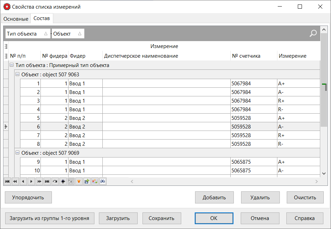Jump to the first record in the grid
Image resolution: width=331 pixels, height=229 pixels.
[x=7, y=181]
